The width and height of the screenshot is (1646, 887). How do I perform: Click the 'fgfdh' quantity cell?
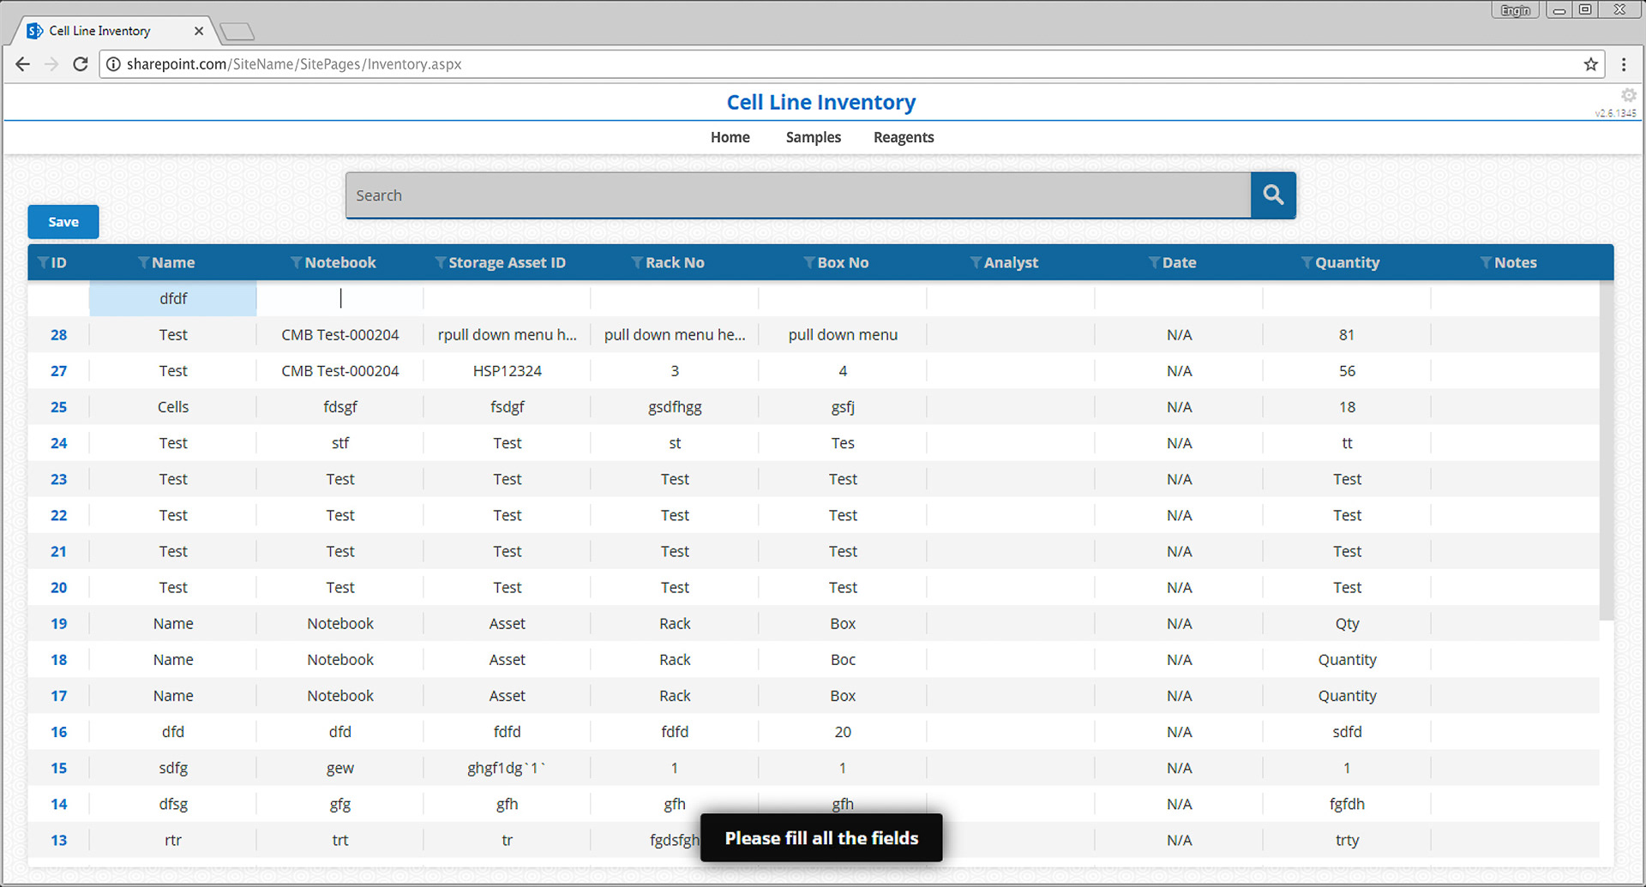pyautogui.click(x=1347, y=804)
